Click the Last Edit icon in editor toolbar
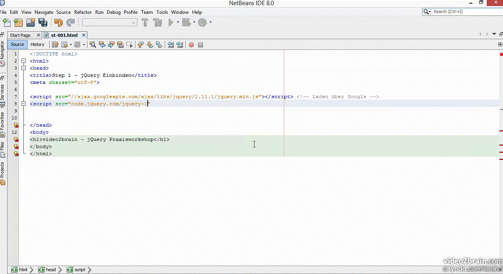The image size is (503, 274). point(55,45)
